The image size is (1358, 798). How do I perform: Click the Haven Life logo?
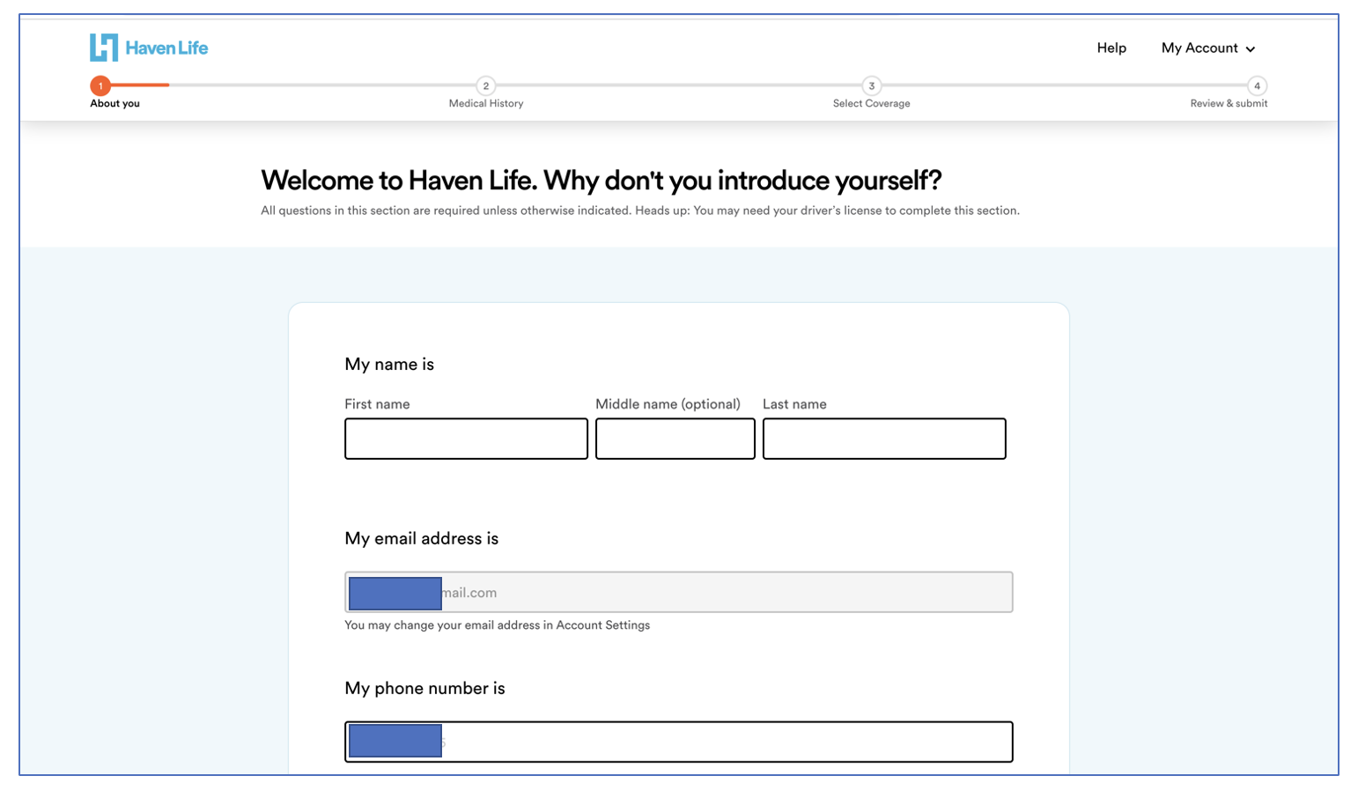click(149, 48)
